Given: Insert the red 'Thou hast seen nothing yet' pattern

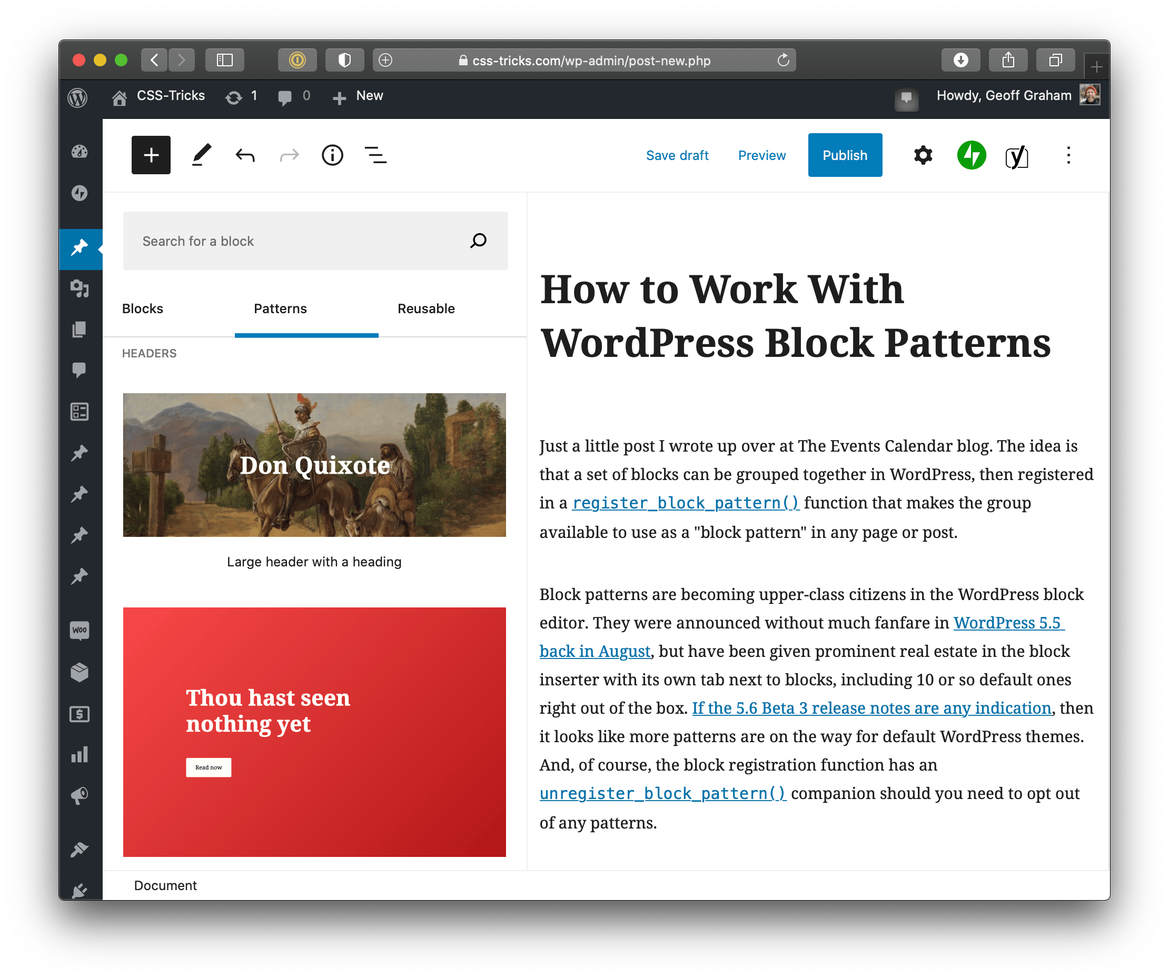Looking at the screenshot, I should [314, 732].
